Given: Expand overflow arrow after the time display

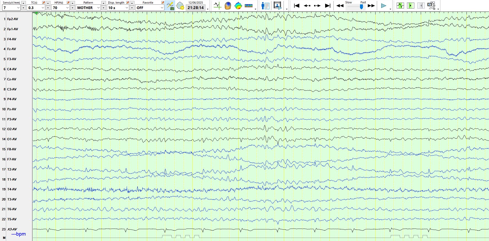Looking at the screenshot, I should click(x=208, y=9).
